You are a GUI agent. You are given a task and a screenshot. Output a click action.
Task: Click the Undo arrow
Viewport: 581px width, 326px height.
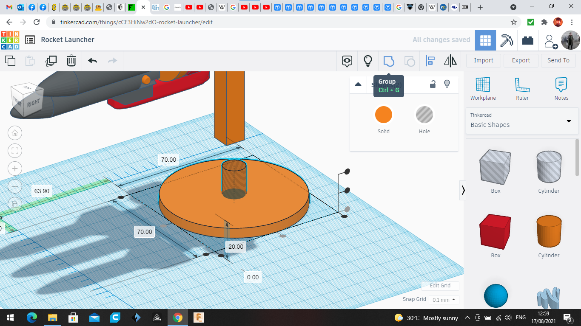coord(92,61)
